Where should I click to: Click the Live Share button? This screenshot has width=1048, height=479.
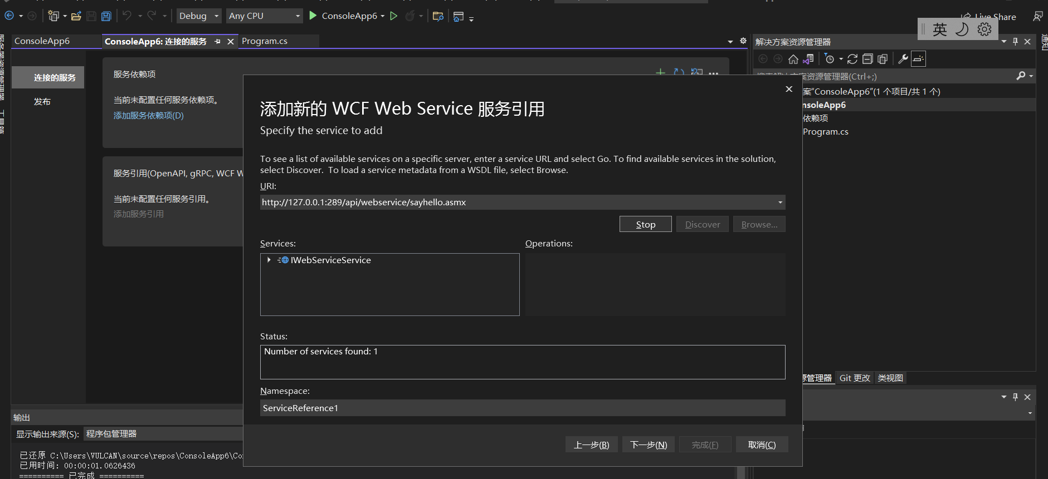(x=989, y=17)
